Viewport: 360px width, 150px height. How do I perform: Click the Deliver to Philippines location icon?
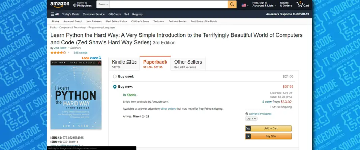pyautogui.click(x=75, y=5)
